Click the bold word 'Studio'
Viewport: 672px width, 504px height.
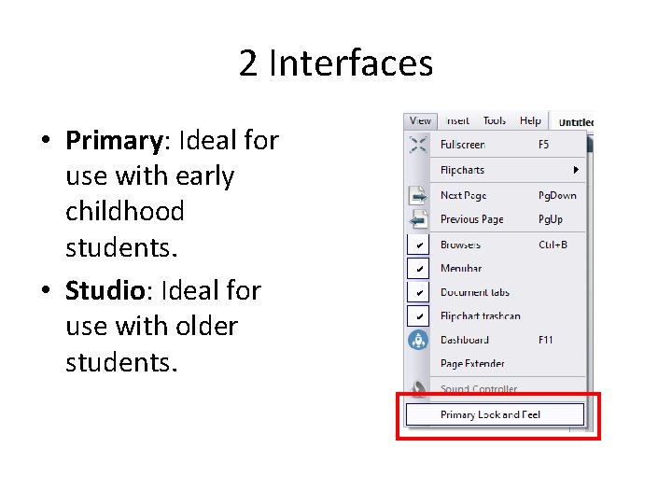(105, 290)
